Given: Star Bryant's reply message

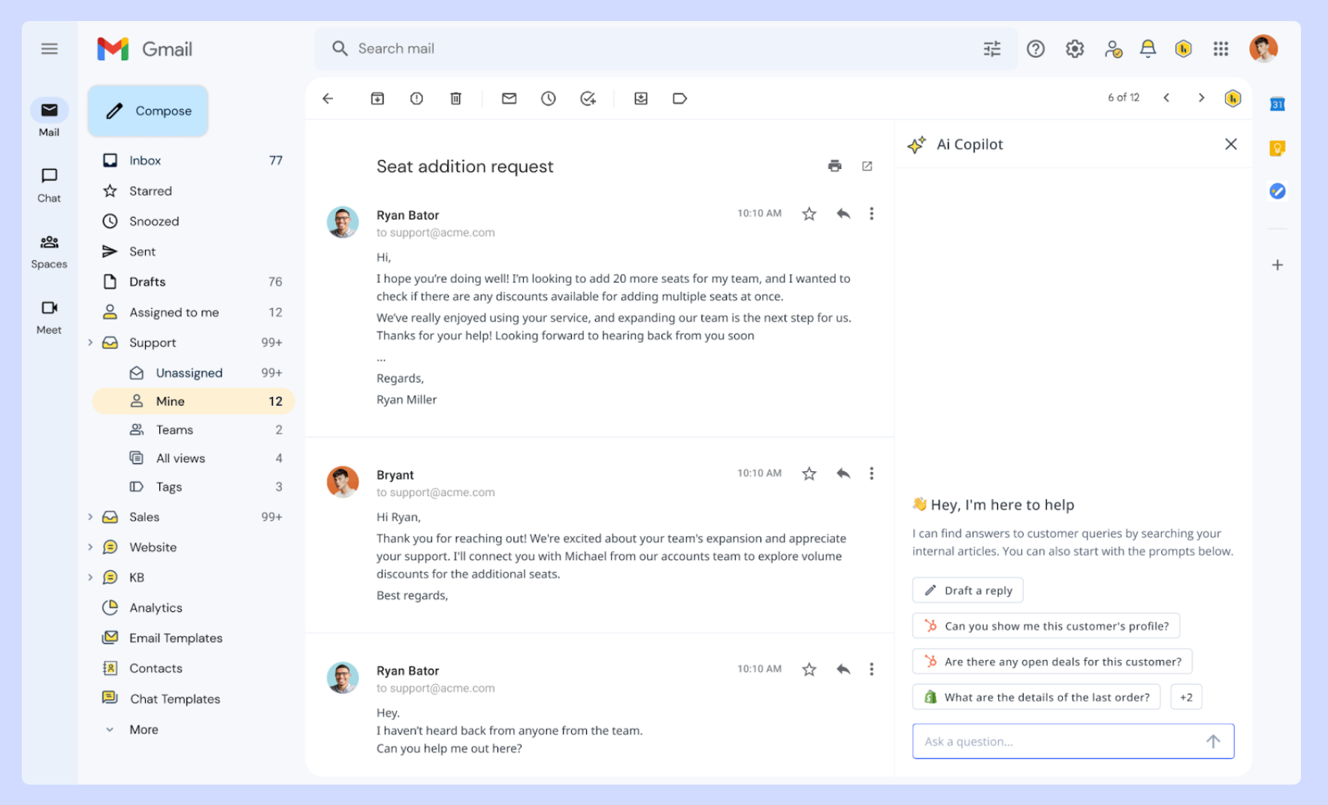Looking at the screenshot, I should [809, 474].
